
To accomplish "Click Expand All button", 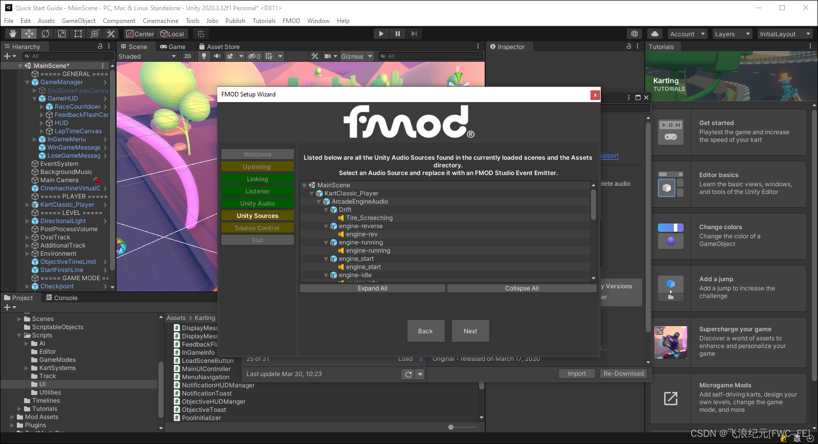I will tap(373, 288).
